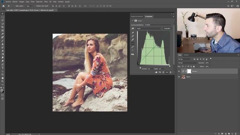Select the Eraser tool
Viewport: 240px width, 135px height.
(x=3, y=51)
